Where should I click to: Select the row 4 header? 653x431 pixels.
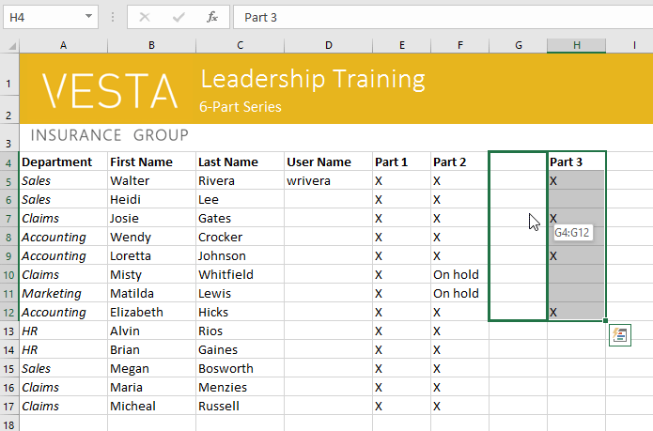pyautogui.click(x=8, y=162)
